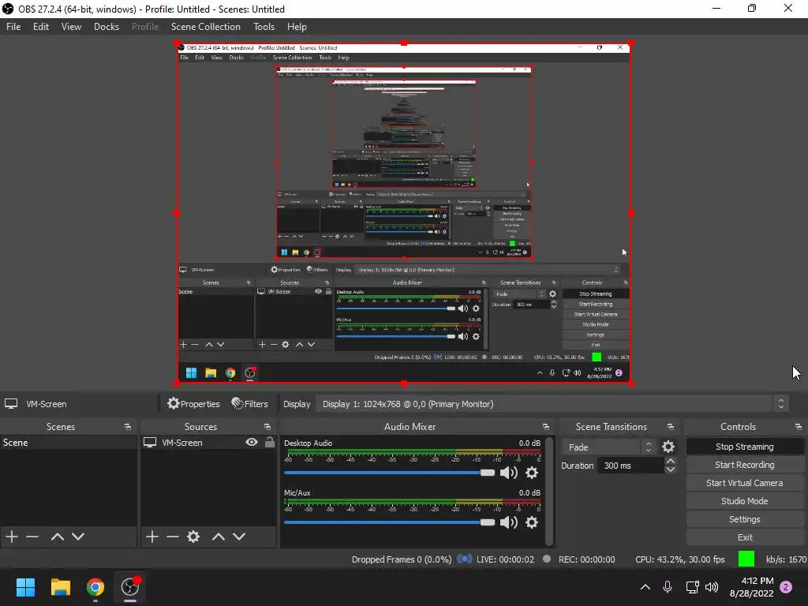This screenshot has height=606, width=808.
Task: Move source up in Sources panel
Action: (x=219, y=537)
